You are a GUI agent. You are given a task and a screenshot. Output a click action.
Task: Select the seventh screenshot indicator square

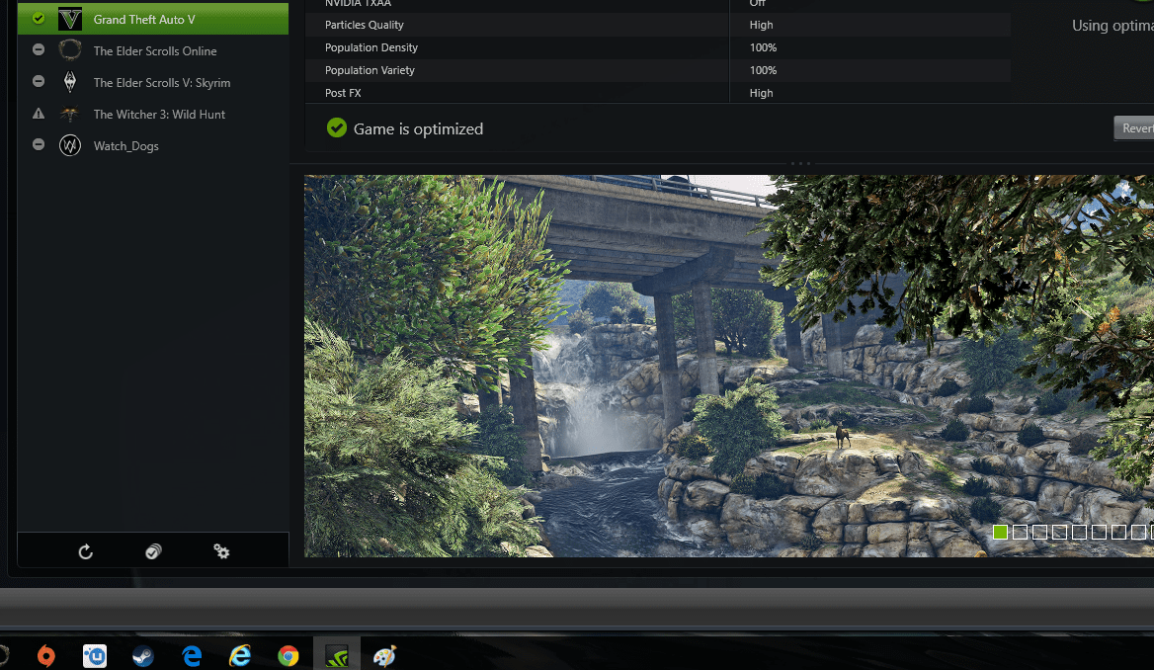tap(1118, 532)
